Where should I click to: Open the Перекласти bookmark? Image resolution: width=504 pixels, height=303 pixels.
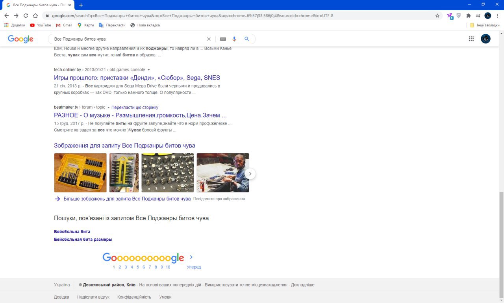(112, 25)
